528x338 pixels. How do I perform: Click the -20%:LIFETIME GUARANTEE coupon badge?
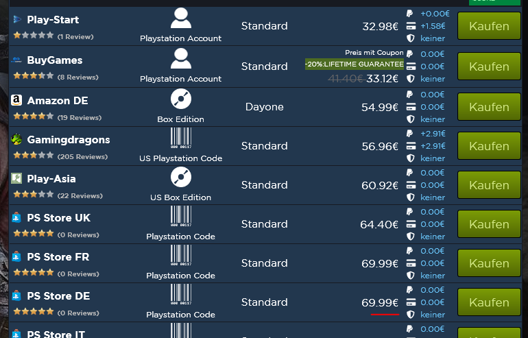[x=355, y=64]
